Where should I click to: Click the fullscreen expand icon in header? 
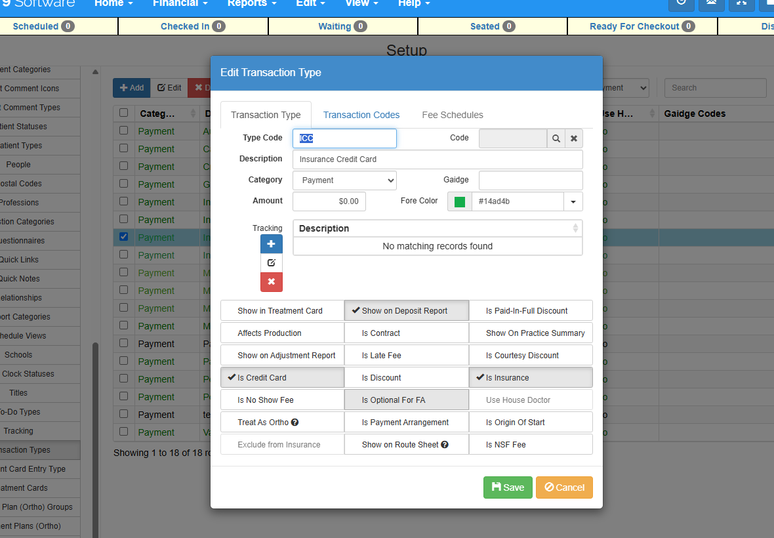click(741, 3)
